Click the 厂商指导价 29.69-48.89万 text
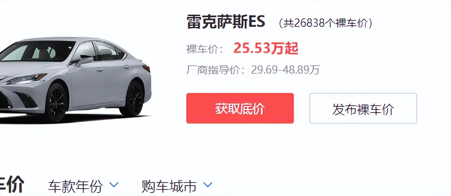The width and height of the screenshot is (451, 196). pos(253,70)
